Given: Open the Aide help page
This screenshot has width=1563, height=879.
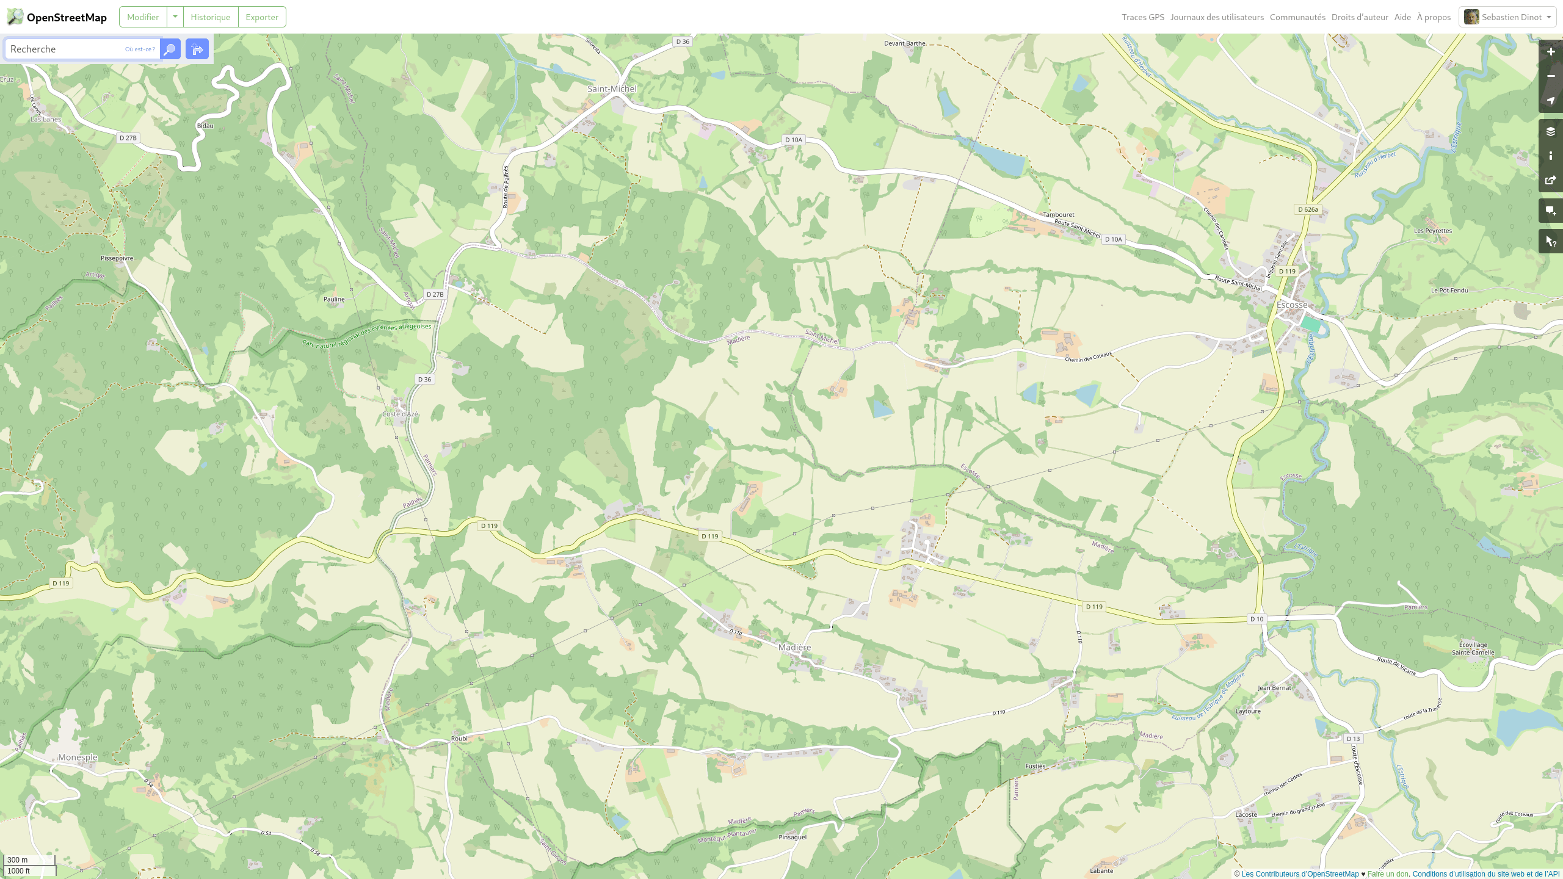Looking at the screenshot, I should click(x=1402, y=17).
